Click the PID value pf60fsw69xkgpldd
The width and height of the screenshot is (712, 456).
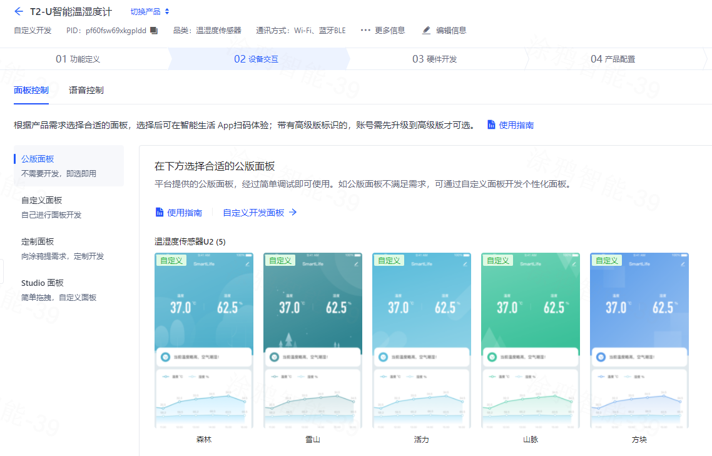(116, 31)
